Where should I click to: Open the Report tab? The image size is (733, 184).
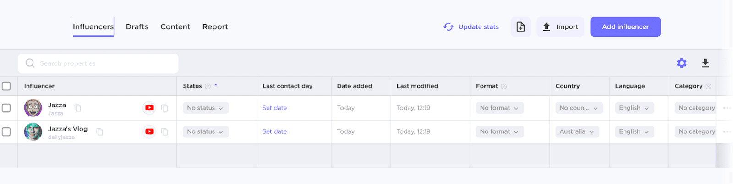(x=215, y=27)
